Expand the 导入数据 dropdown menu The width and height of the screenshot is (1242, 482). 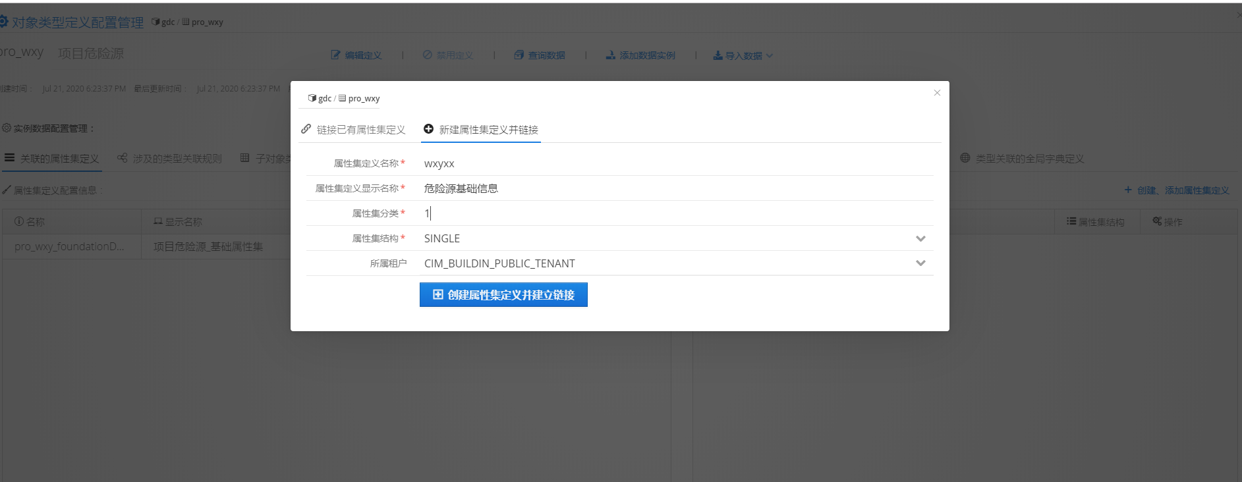tap(743, 55)
